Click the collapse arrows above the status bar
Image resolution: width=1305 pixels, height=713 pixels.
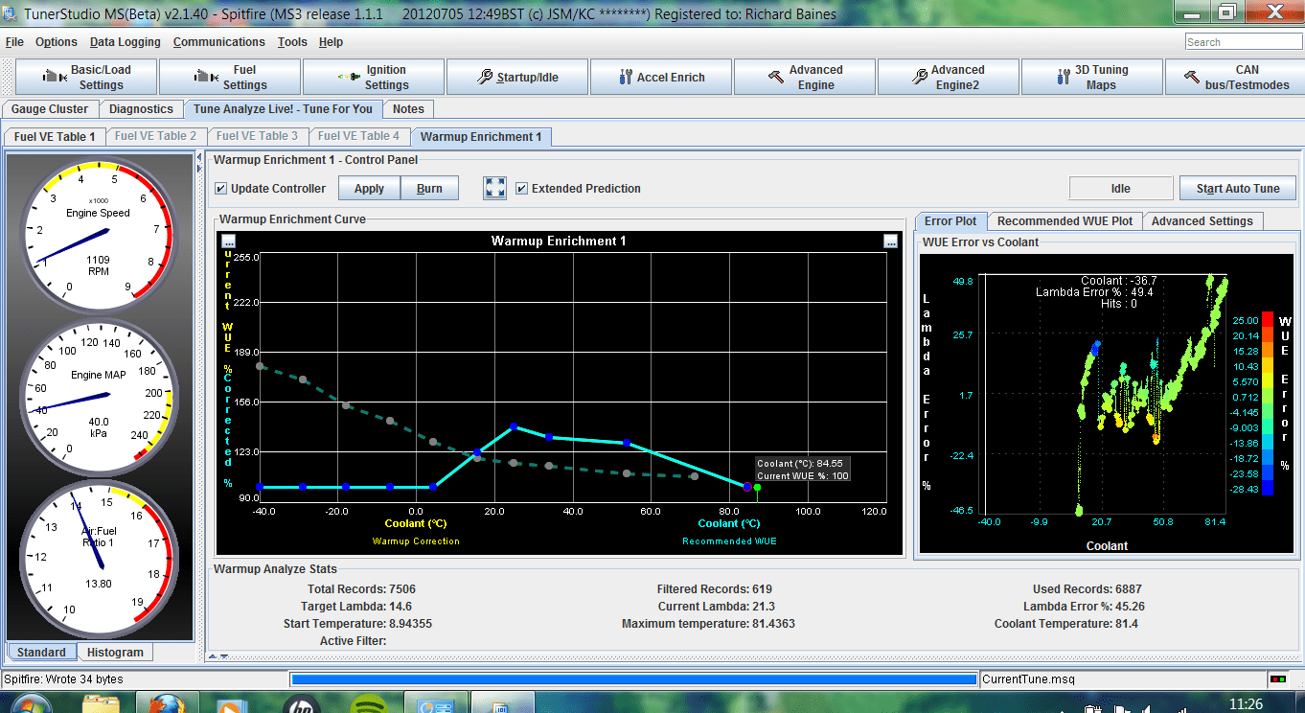(218, 656)
